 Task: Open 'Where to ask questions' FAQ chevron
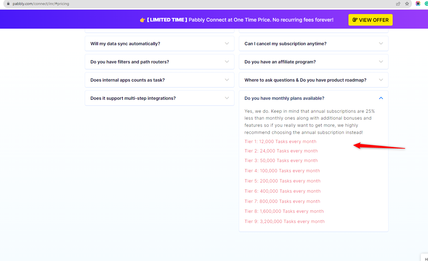click(381, 80)
